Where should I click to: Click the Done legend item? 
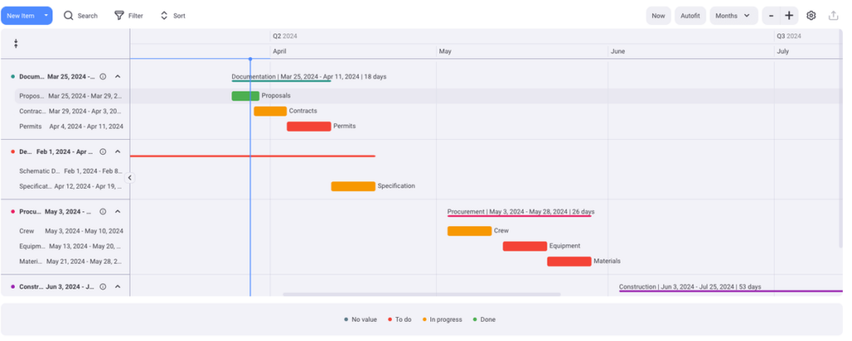point(483,319)
